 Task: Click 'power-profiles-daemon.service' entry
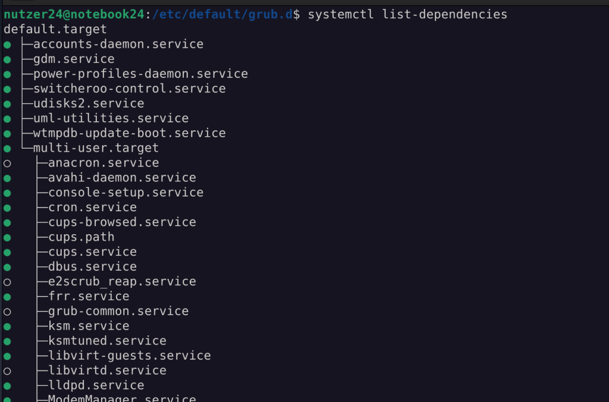(140, 73)
